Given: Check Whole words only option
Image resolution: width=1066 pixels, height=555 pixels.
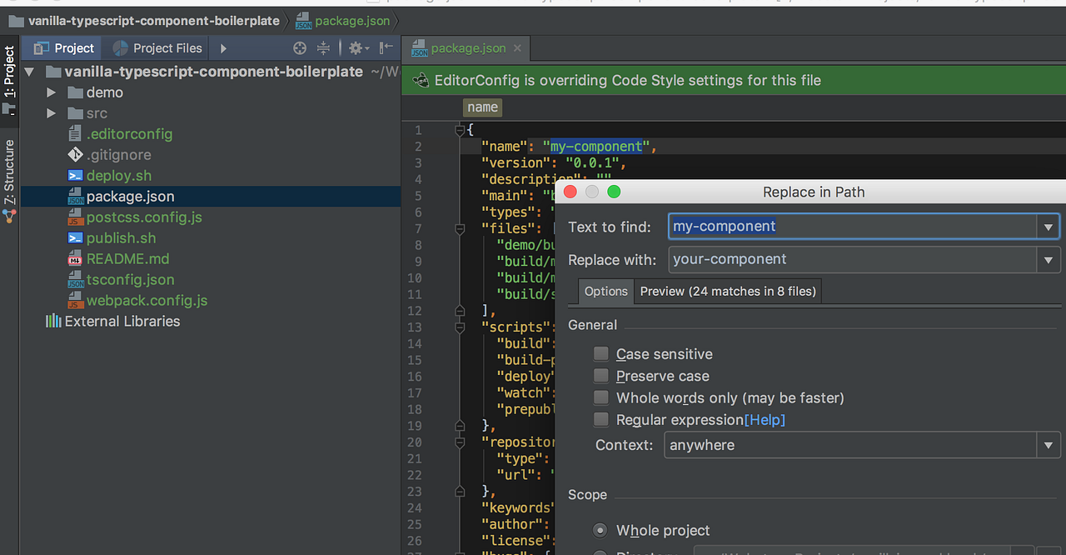Looking at the screenshot, I should coord(601,397).
